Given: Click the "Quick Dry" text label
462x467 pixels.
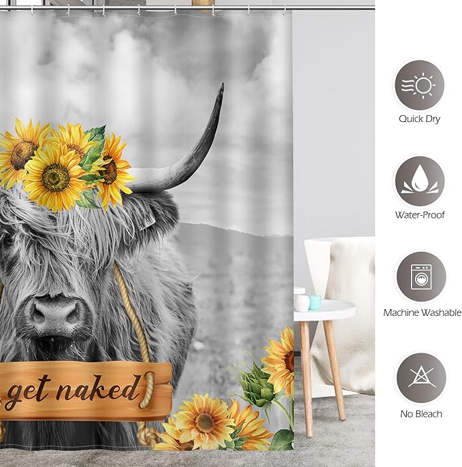Looking at the screenshot, I should coord(420,118).
